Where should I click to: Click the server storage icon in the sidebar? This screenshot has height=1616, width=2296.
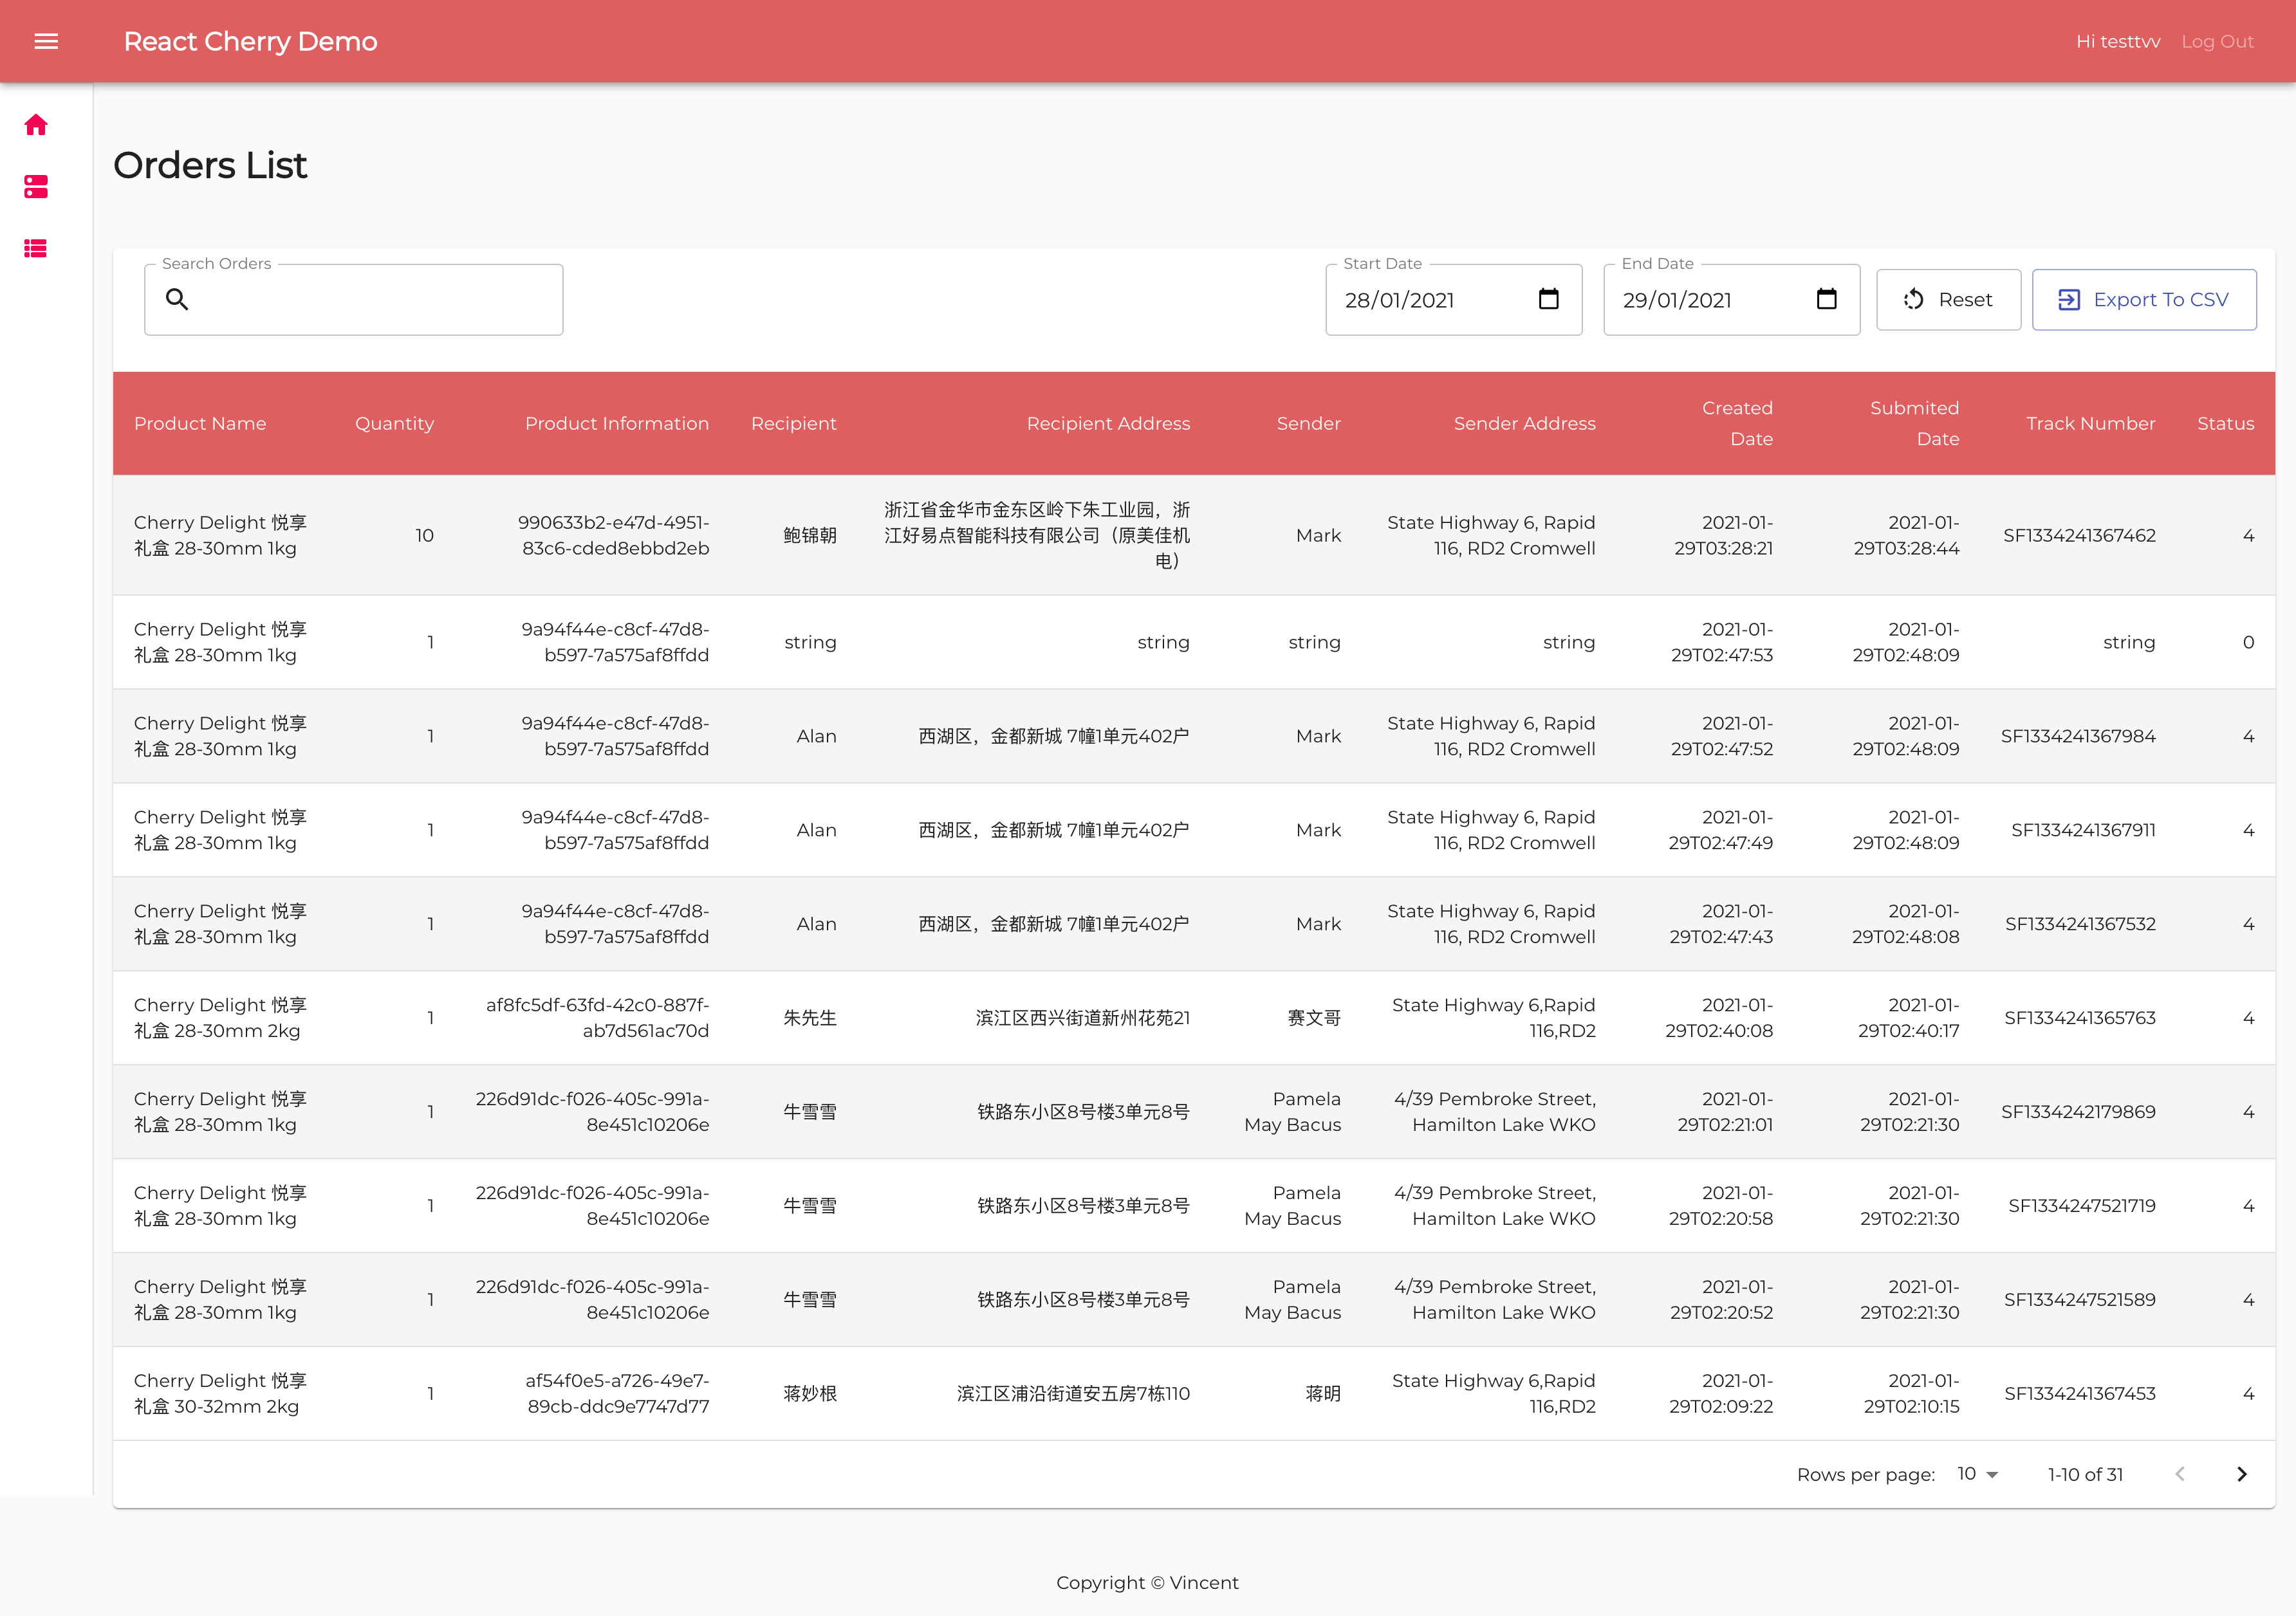coord(36,187)
